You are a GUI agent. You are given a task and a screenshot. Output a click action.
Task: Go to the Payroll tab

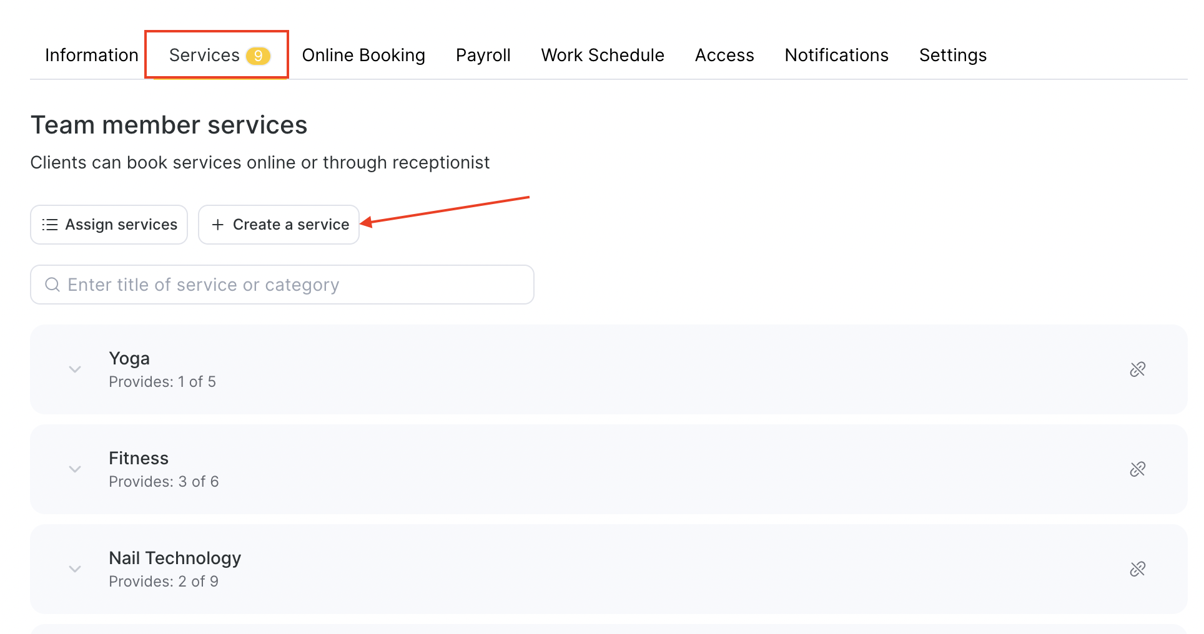pyautogui.click(x=483, y=56)
